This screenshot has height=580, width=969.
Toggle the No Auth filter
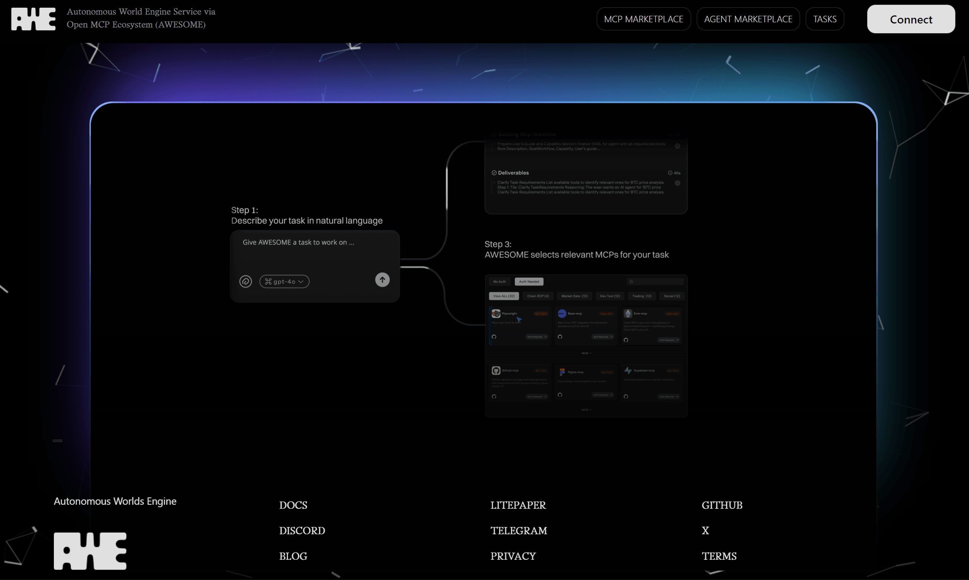(499, 282)
